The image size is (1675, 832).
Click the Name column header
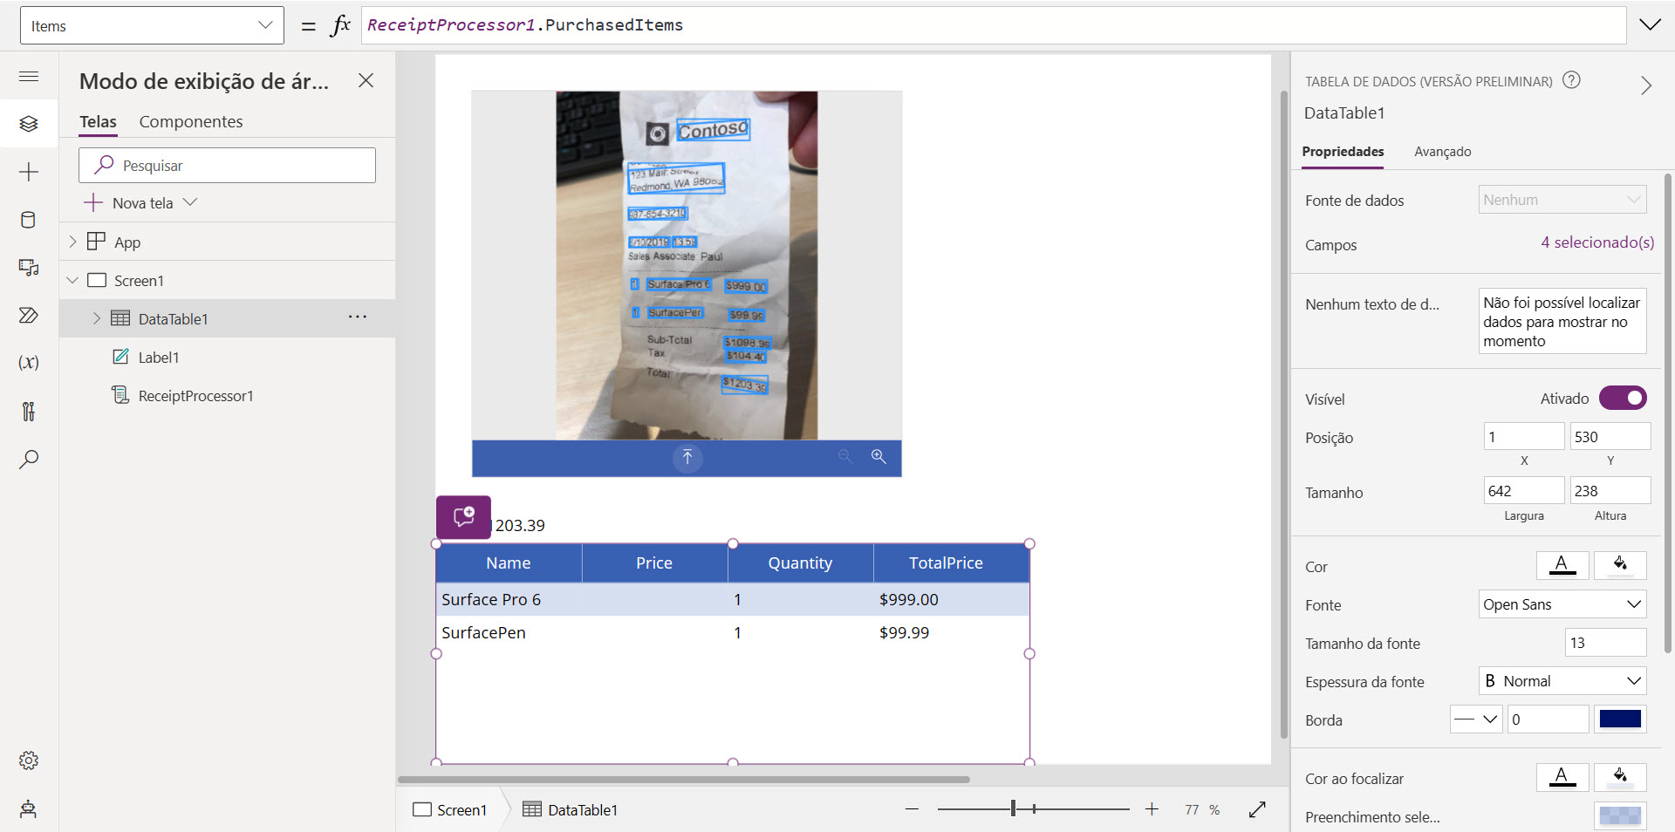pyautogui.click(x=509, y=563)
